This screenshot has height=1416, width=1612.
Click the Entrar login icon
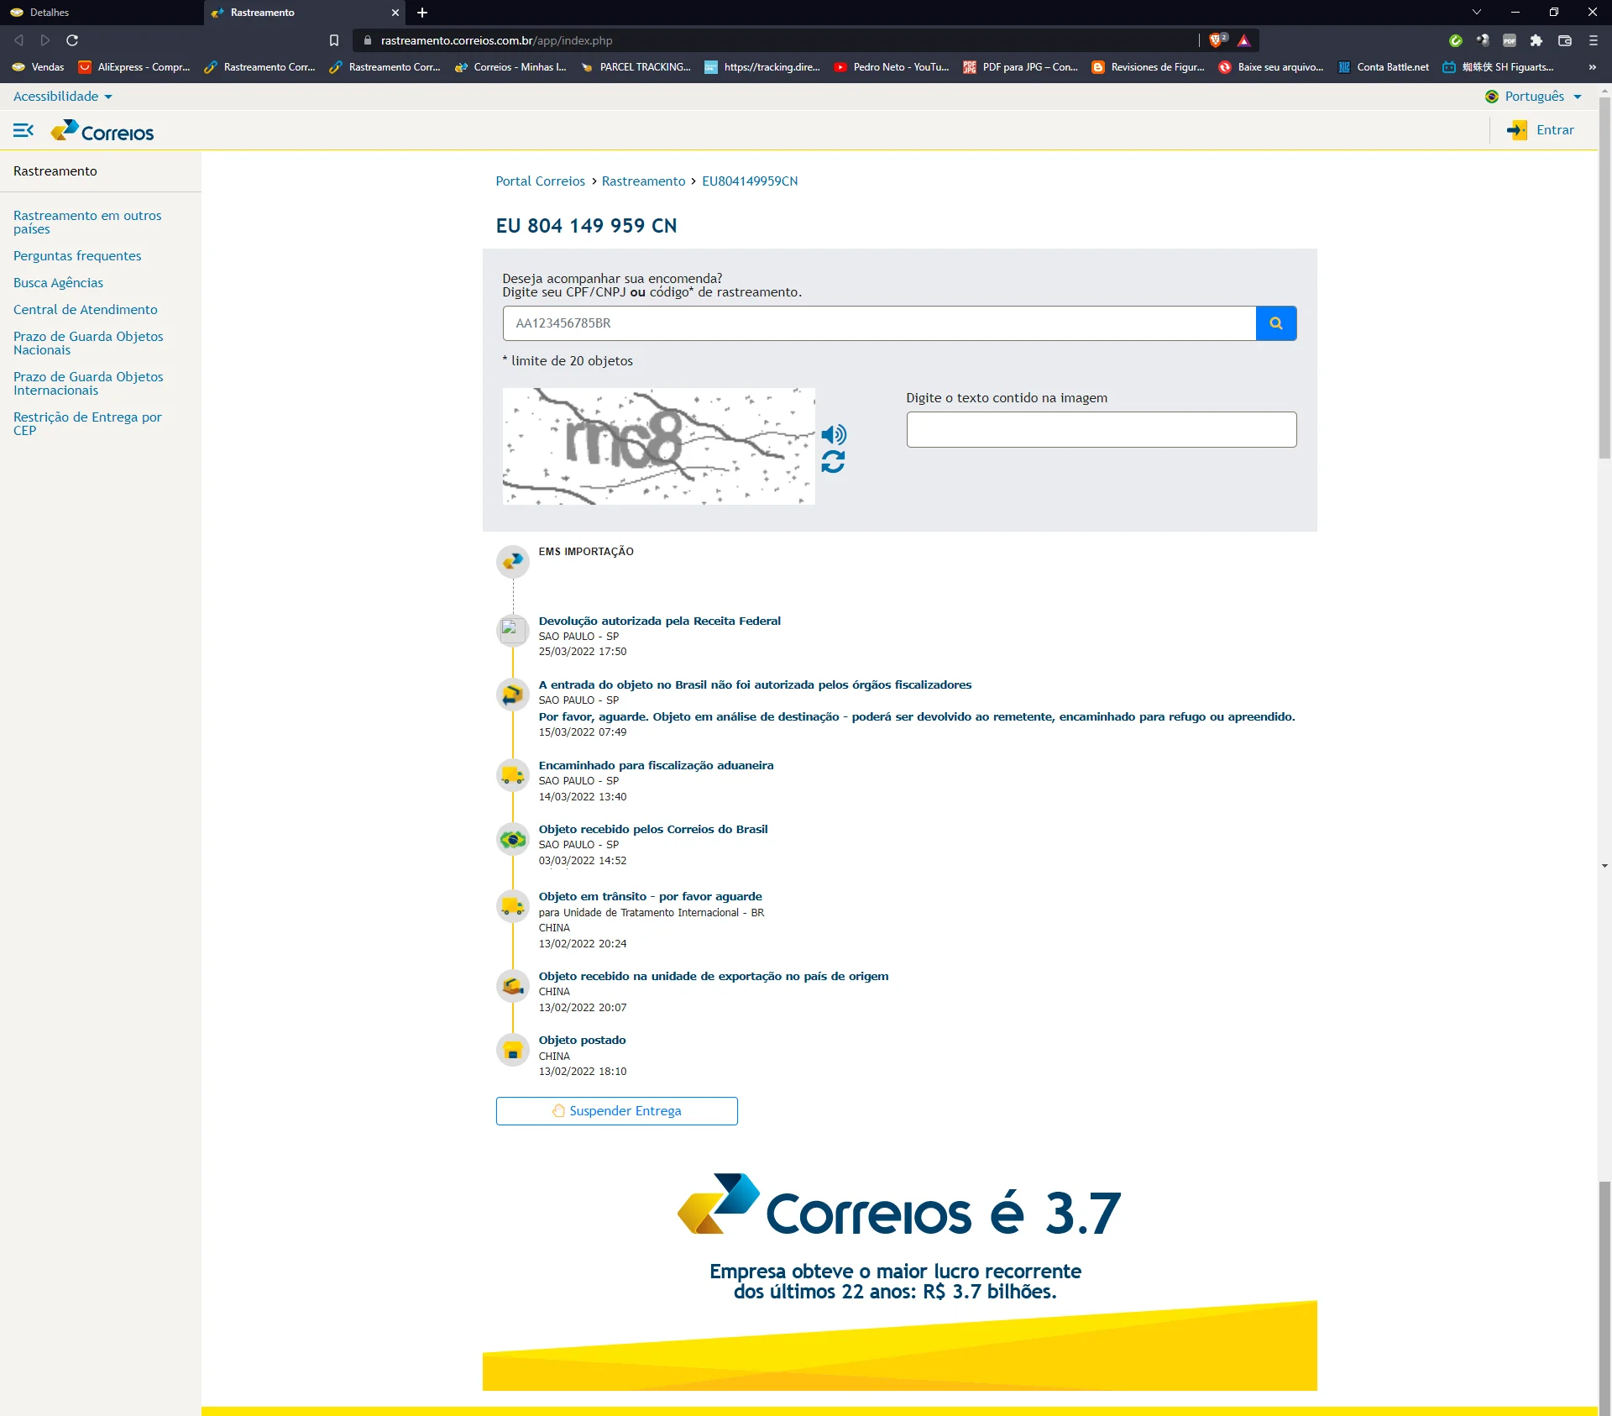click(x=1517, y=130)
